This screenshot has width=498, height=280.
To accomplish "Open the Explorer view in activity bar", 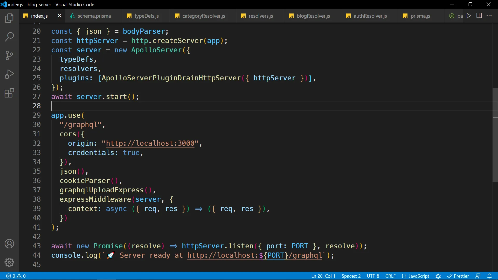I will [9, 18].
